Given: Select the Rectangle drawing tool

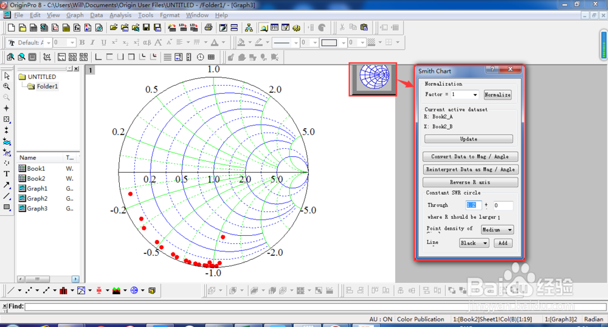Looking at the screenshot, I should click(7, 207).
